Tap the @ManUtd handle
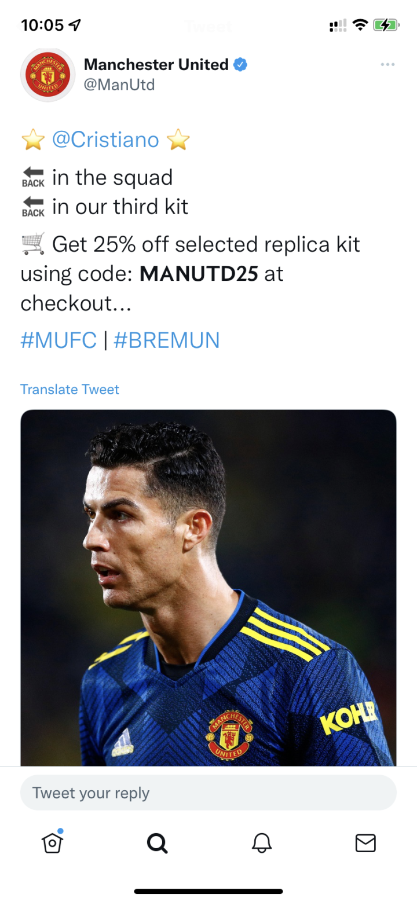This screenshot has width=417, height=902. click(119, 85)
